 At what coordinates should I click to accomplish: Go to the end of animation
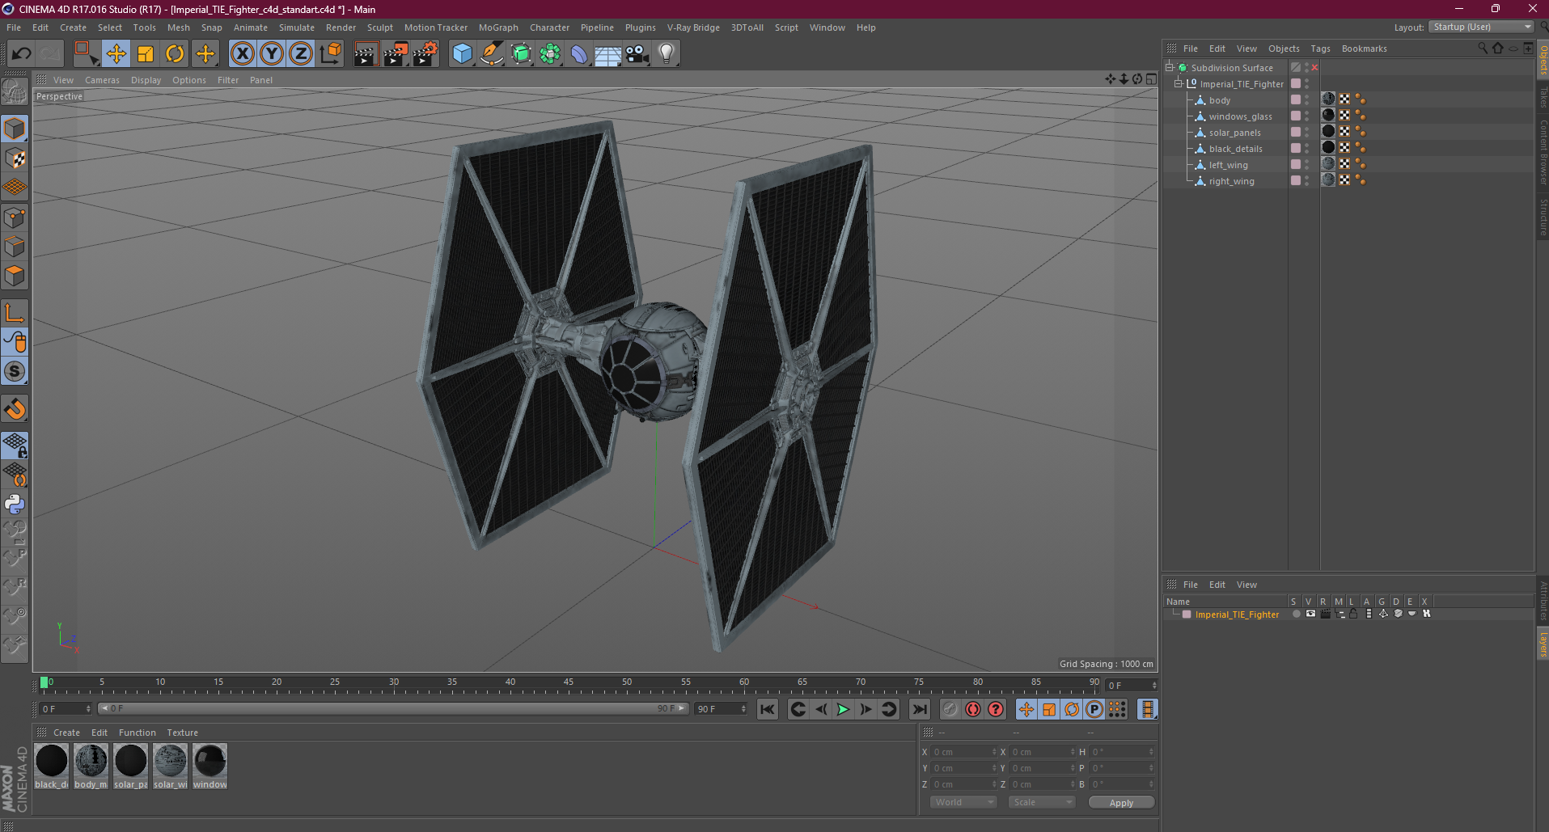pos(920,709)
